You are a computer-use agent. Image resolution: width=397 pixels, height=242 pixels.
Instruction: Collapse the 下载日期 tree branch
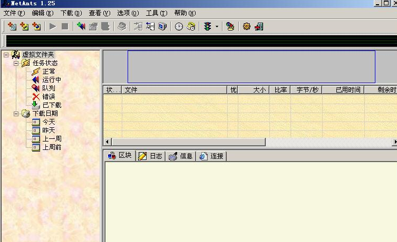click(16, 114)
